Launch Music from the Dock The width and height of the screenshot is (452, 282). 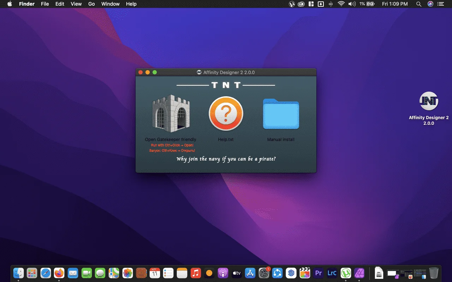pos(196,273)
